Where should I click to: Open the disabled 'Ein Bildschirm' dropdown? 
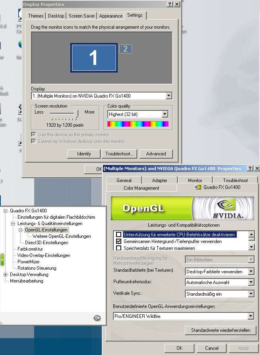pos(251,260)
